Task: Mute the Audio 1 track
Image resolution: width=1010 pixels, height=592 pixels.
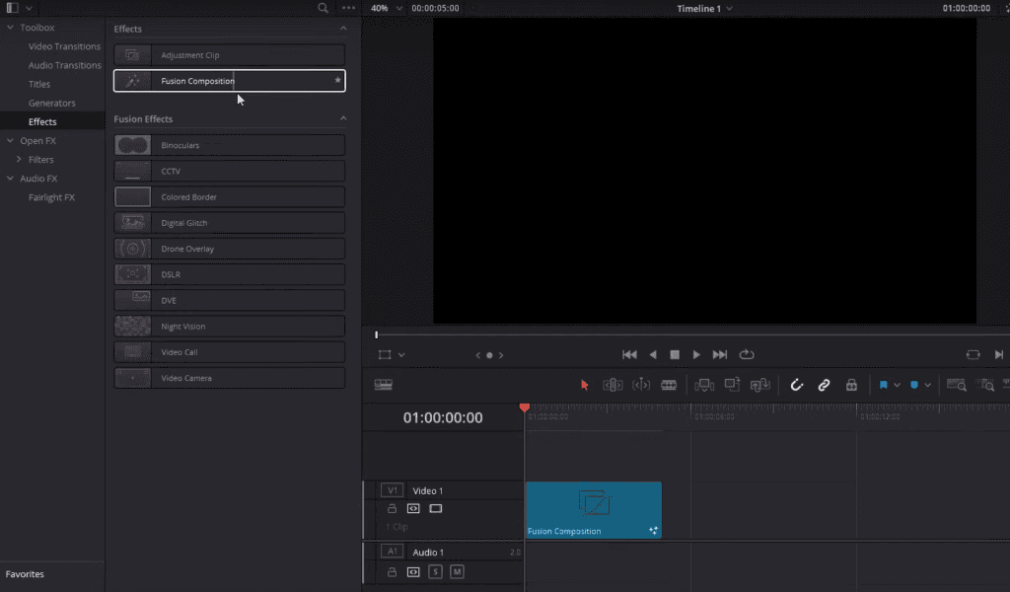Action: (457, 572)
